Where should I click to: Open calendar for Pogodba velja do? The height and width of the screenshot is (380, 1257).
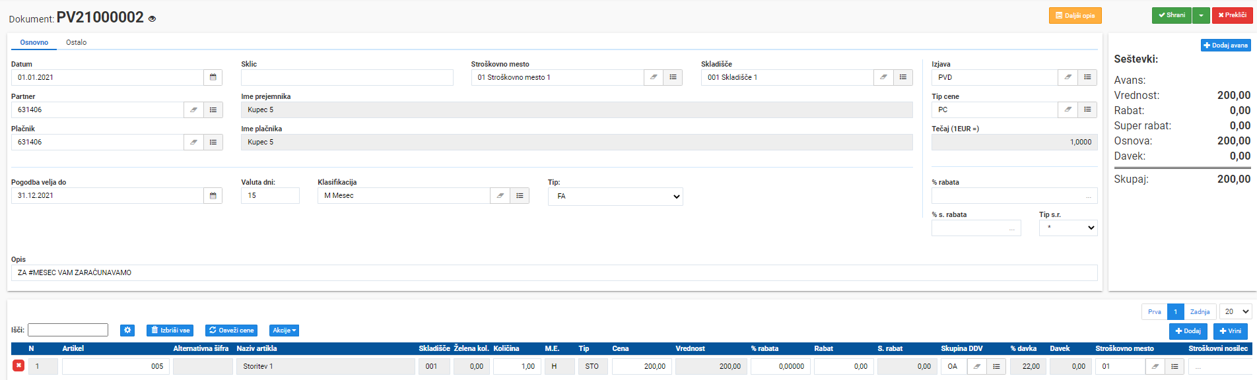213,195
